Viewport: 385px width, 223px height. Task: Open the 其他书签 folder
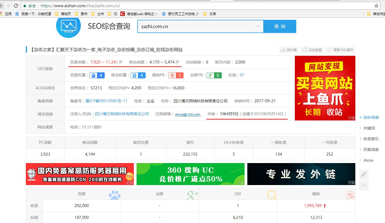(376, 14)
